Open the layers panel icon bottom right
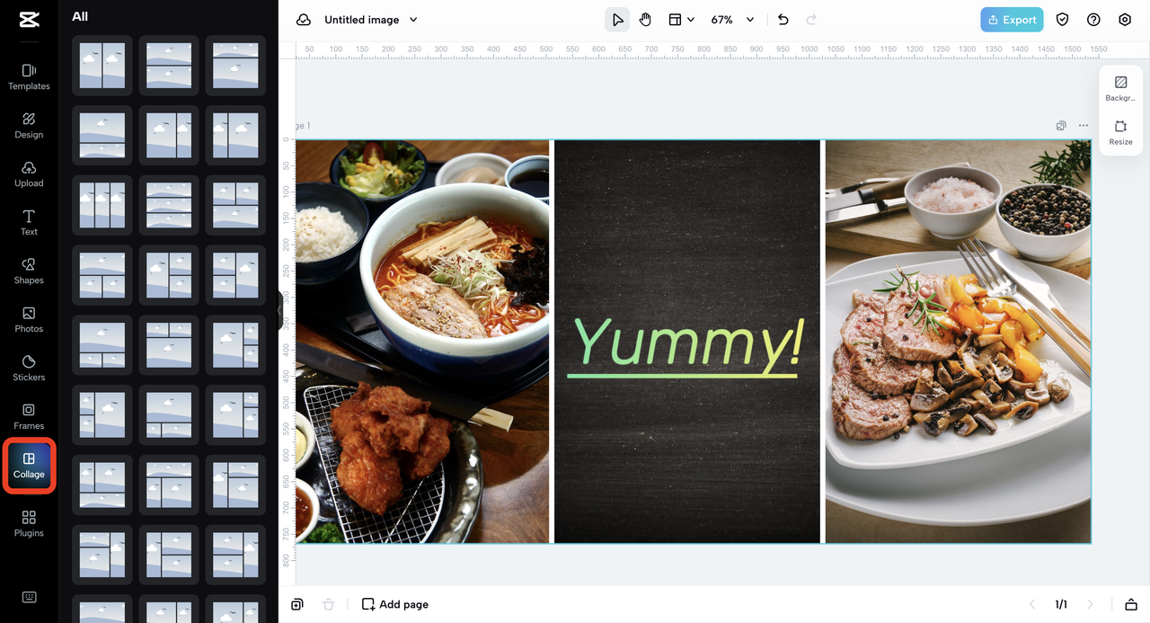The image size is (1150, 623). (1131, 604)
